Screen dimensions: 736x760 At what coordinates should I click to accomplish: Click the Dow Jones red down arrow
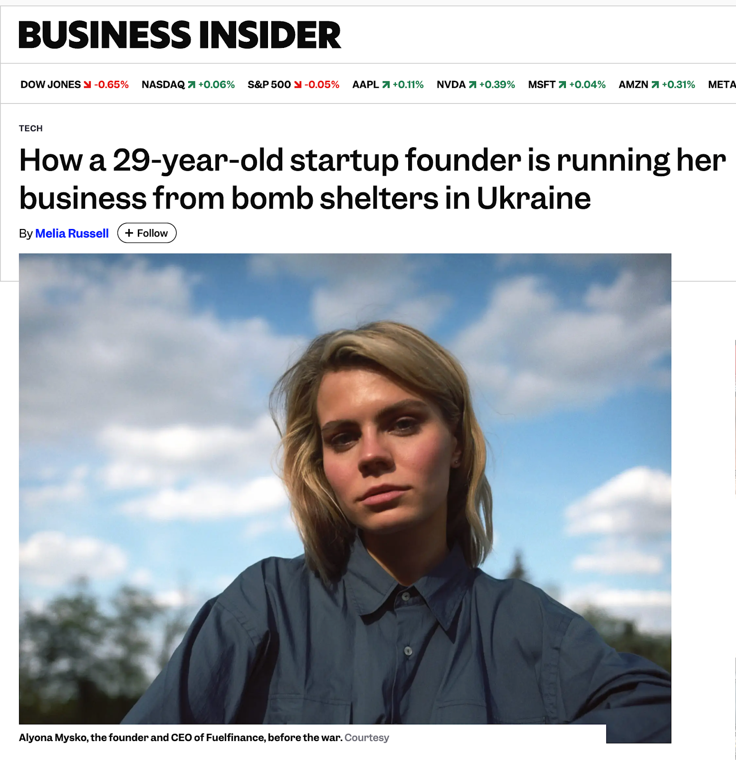(87, 85)
